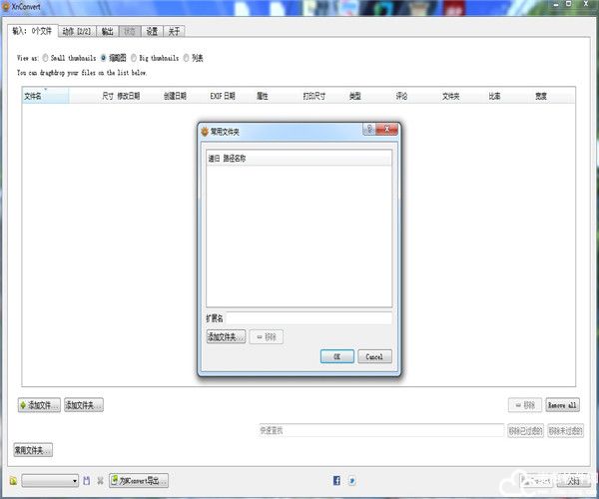599x499 pixels.
Task: Sort by the 评论 column header
Action: tap(401, 96)
